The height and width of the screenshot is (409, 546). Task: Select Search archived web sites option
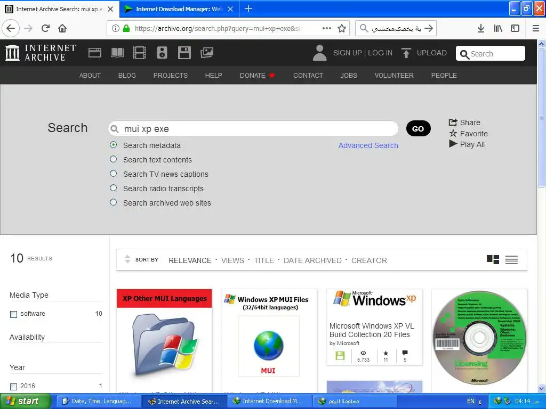coord(113,202)
